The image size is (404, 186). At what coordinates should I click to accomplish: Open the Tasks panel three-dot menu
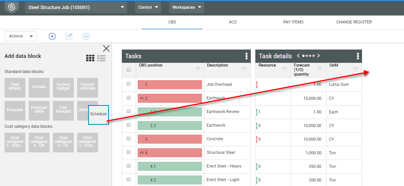[x=247, y=56]
